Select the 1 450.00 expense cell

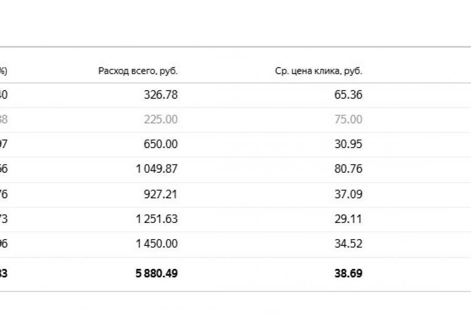coord(156,243)
